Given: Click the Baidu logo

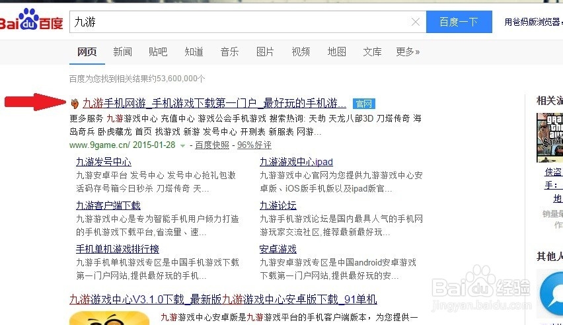Looking at the screenshot, I should 31,20.
